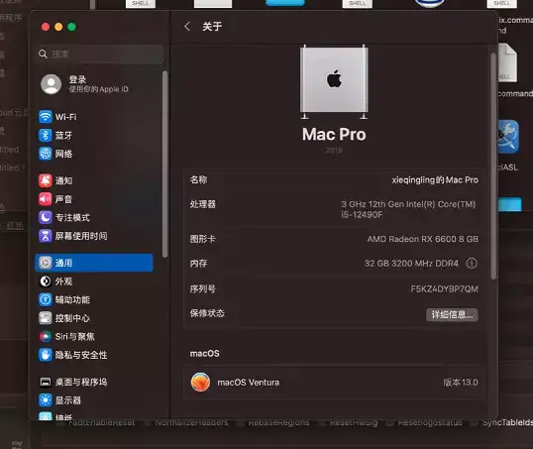533x449 pixels.
Task: Click the macOS section heading
Action: 205,354
